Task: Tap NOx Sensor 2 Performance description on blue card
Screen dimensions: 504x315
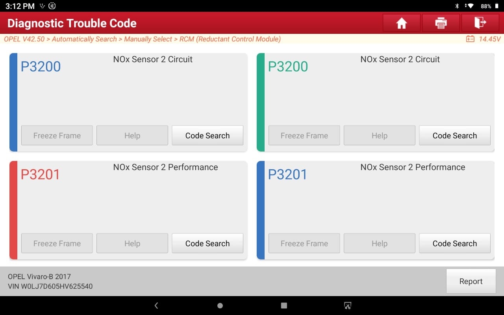Action: click(x=413, y=167)
